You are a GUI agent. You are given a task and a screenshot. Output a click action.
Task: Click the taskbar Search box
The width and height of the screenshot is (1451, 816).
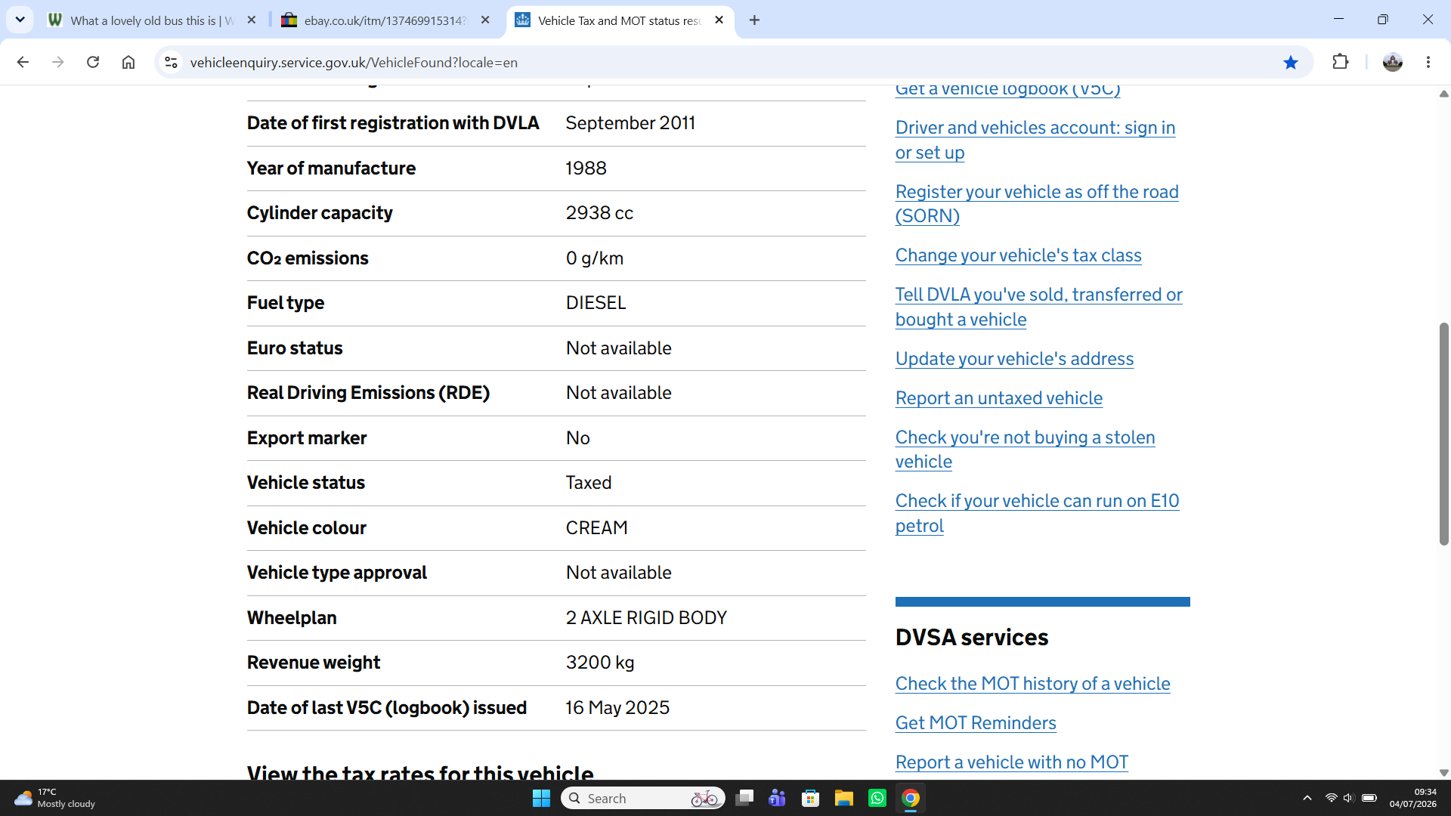[x=643, y=798]
